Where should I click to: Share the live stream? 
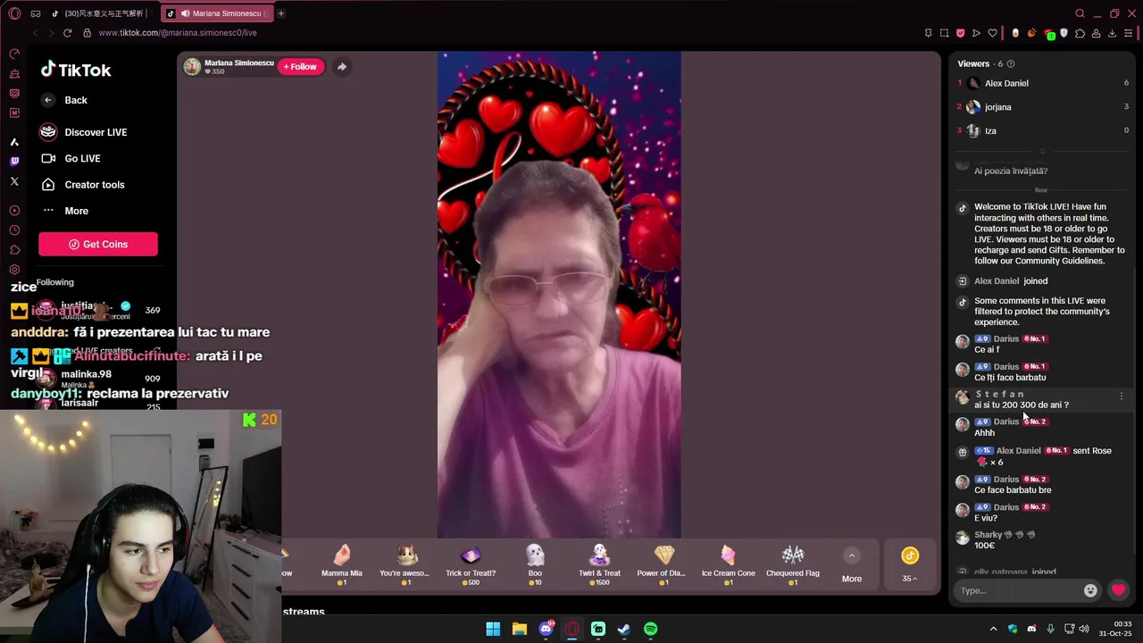pyautogui.click(x=342, y=66)
